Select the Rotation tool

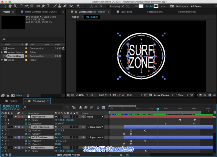point(21,6)
